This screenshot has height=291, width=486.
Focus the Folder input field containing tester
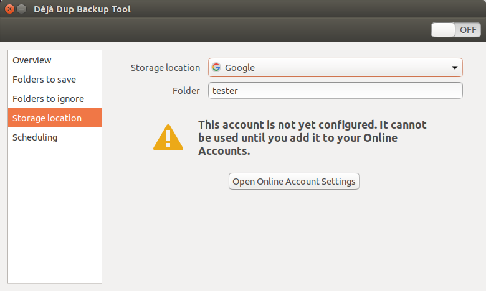click(x=335, y=91)
